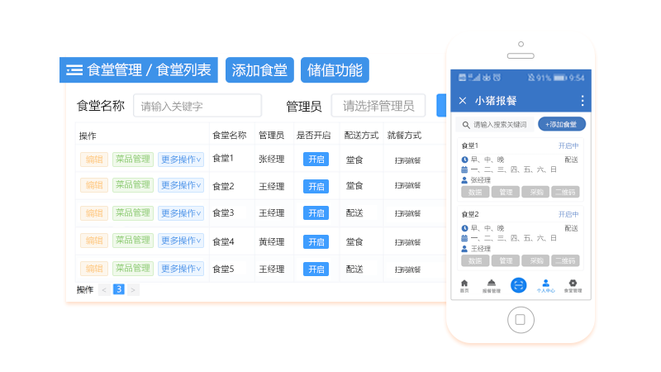The height and width of the screenshot is (372, 661).
Task: Toggle the 开启 status of 食堂4
Action: [x=316, y=242]
